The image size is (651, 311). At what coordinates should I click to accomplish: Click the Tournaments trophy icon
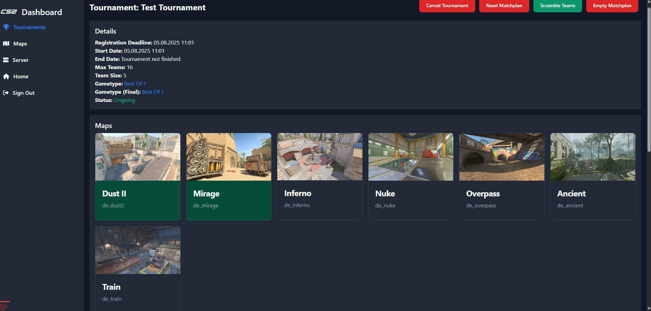pyautogui.click(x=6, y=27)
